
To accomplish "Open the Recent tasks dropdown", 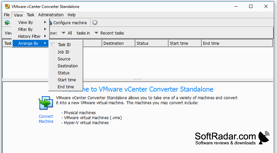I will (109, 33).
